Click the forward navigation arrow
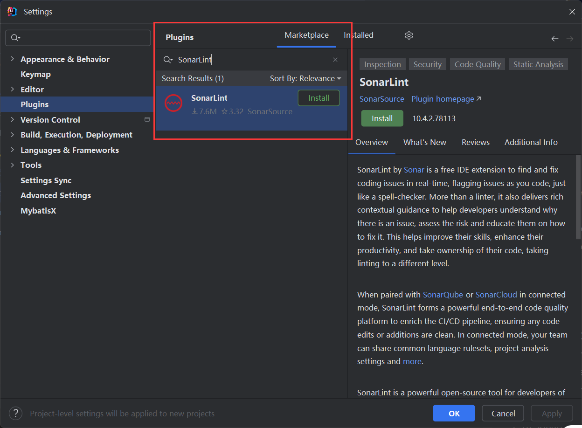The width and height of the screenshot is (582, 428). [x=570, y=39]
